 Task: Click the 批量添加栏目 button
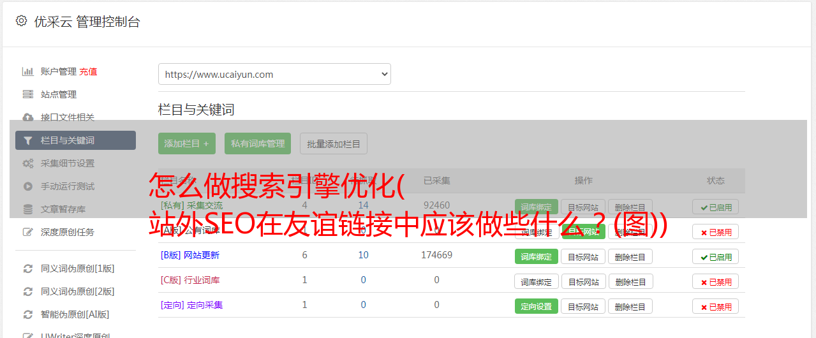334,143
